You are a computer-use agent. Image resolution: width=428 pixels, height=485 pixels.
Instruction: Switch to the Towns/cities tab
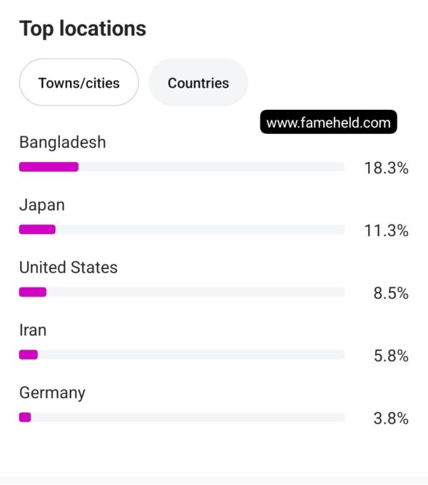click(79, 82)
